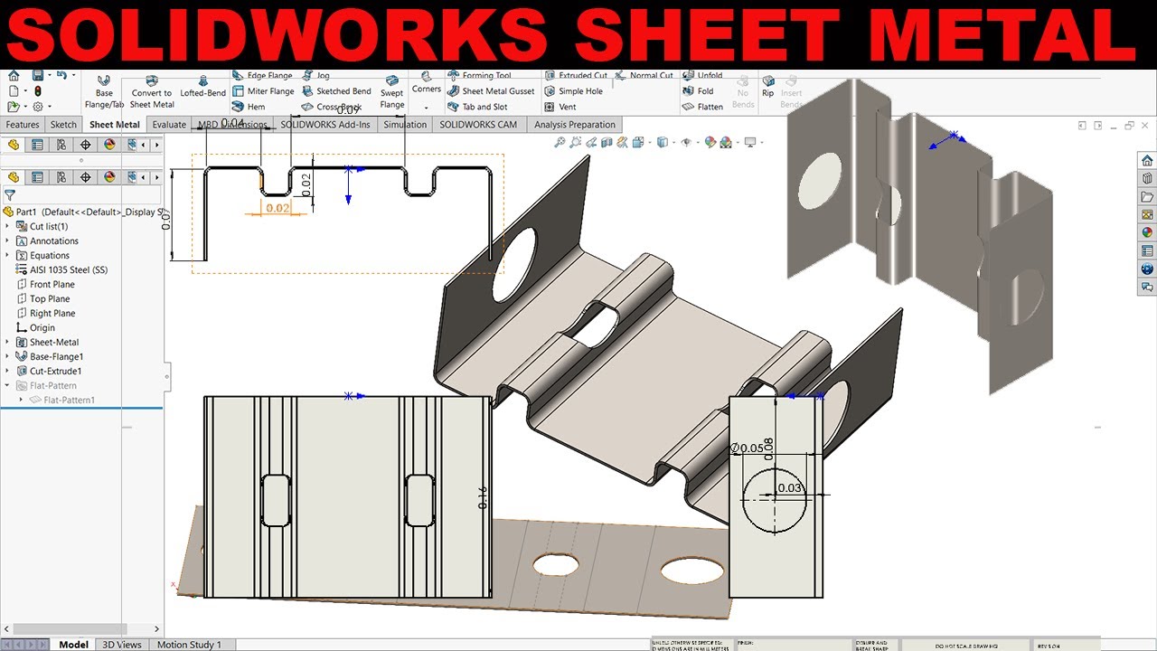Choose the Simple Hole tool
Screen dimensions: 1157x651
(x=573, y=91)
